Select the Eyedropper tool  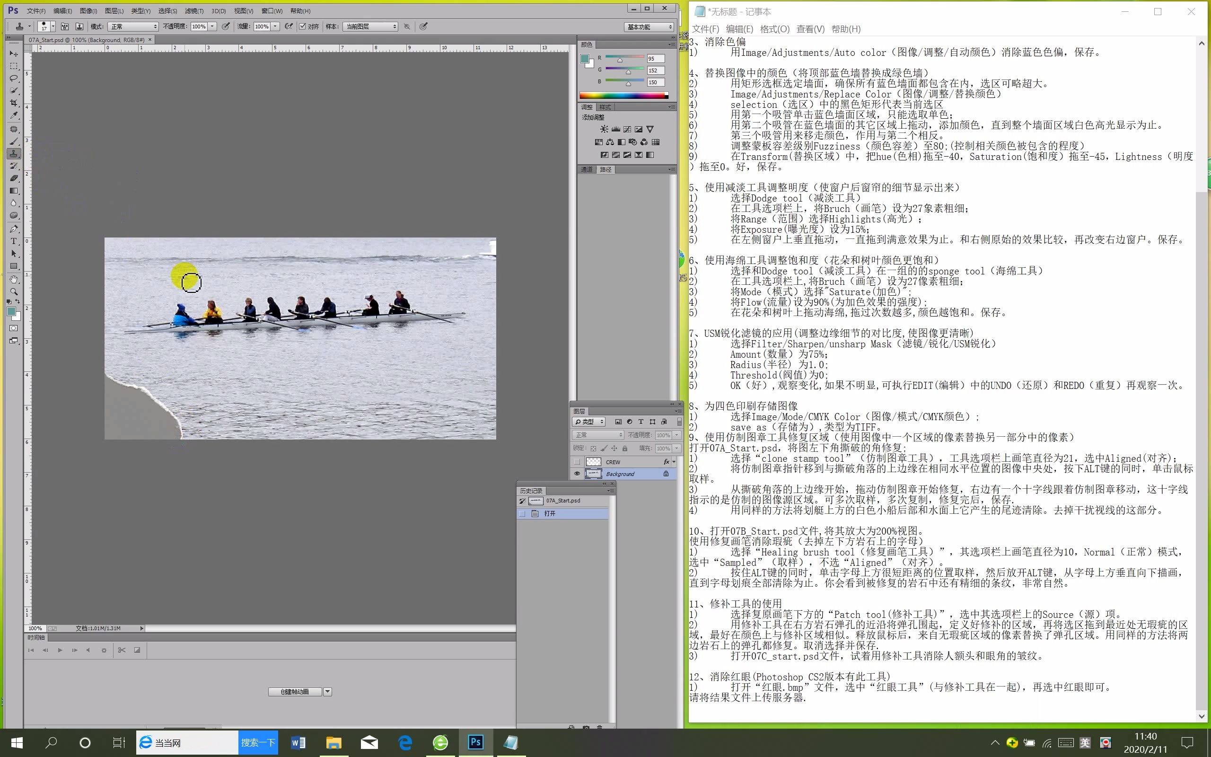click(14, 115)
